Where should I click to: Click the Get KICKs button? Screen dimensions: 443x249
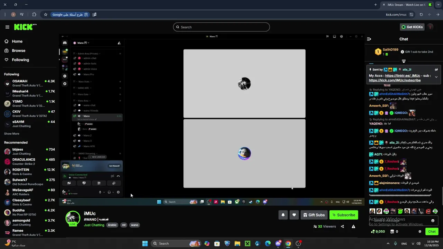coord(412,27)
